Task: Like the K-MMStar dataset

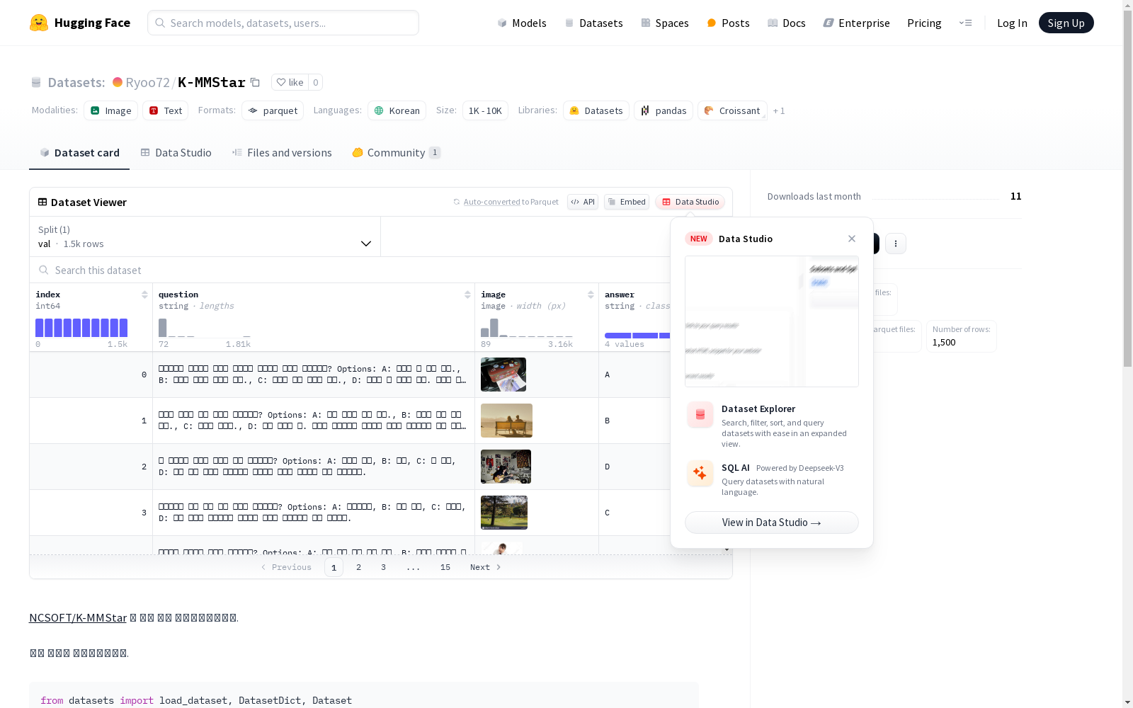Action: (x=290, y=82)
